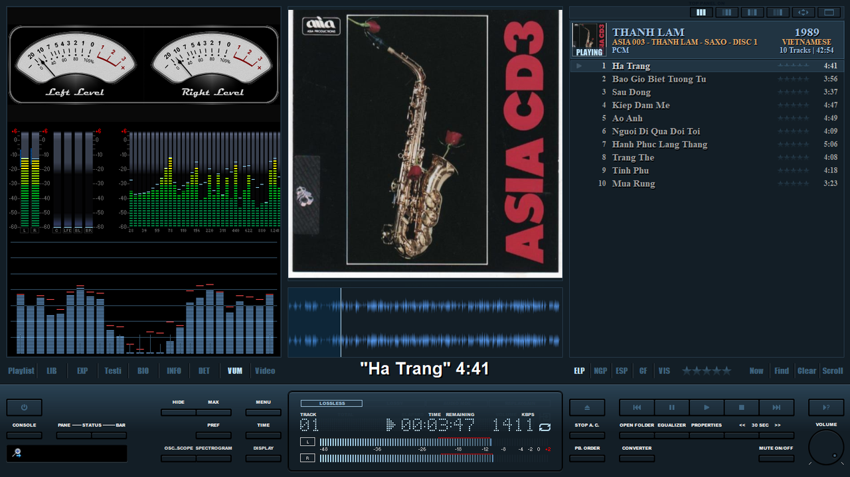Click the Clear link

point(807,371)
